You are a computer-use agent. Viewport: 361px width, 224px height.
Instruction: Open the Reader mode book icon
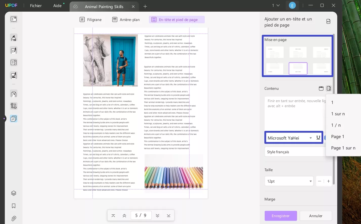click(14, 19)
